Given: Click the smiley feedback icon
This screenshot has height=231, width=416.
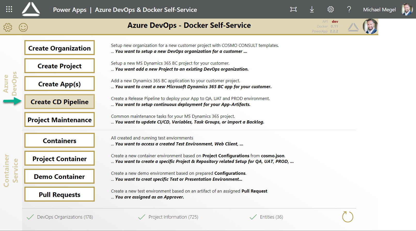Looking at the screenshot, I should 23,27.
